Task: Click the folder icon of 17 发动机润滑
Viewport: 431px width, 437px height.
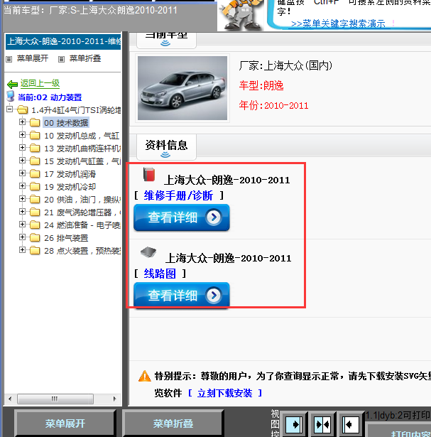Action: [x=35, y=174]
